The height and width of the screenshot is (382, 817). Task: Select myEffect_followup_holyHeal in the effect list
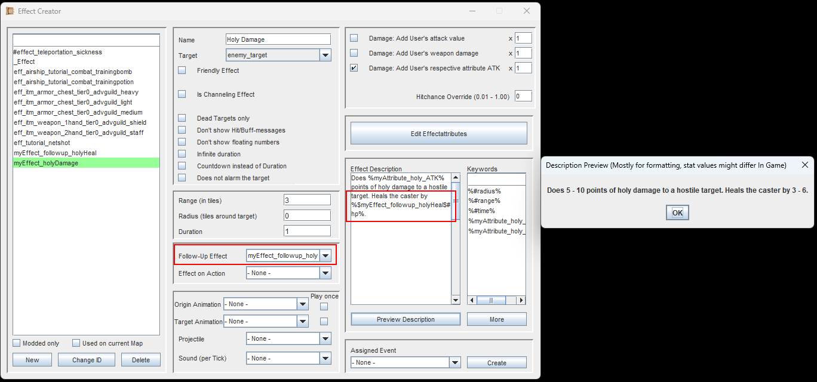coord(55,153)
